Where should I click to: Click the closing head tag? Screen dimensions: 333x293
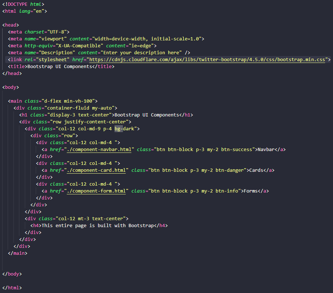pos(12,73)
